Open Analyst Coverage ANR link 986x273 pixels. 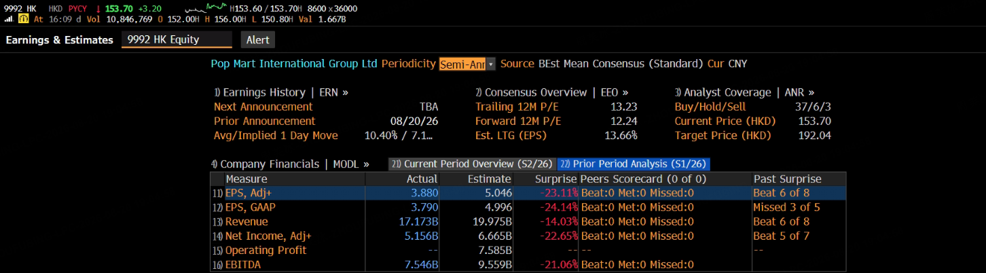[x=744, y=92]
